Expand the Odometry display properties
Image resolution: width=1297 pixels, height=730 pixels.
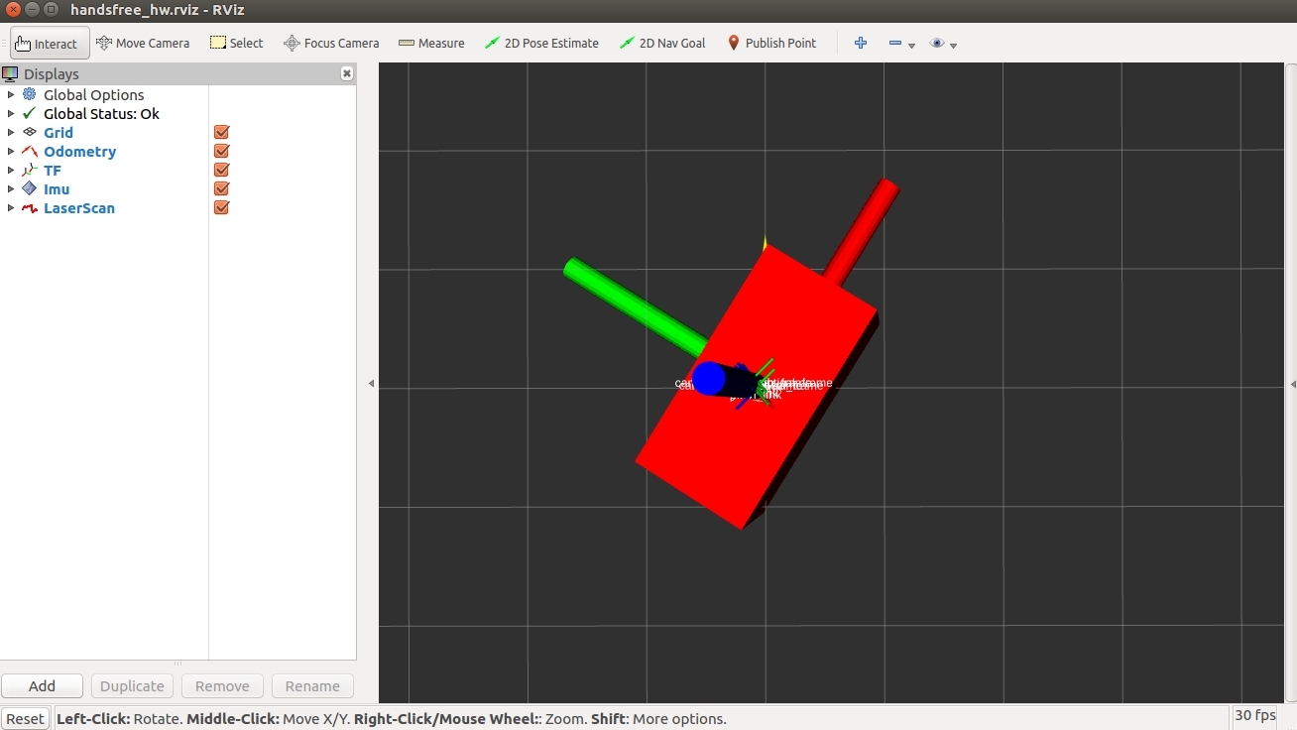click(x=11, y=151)
